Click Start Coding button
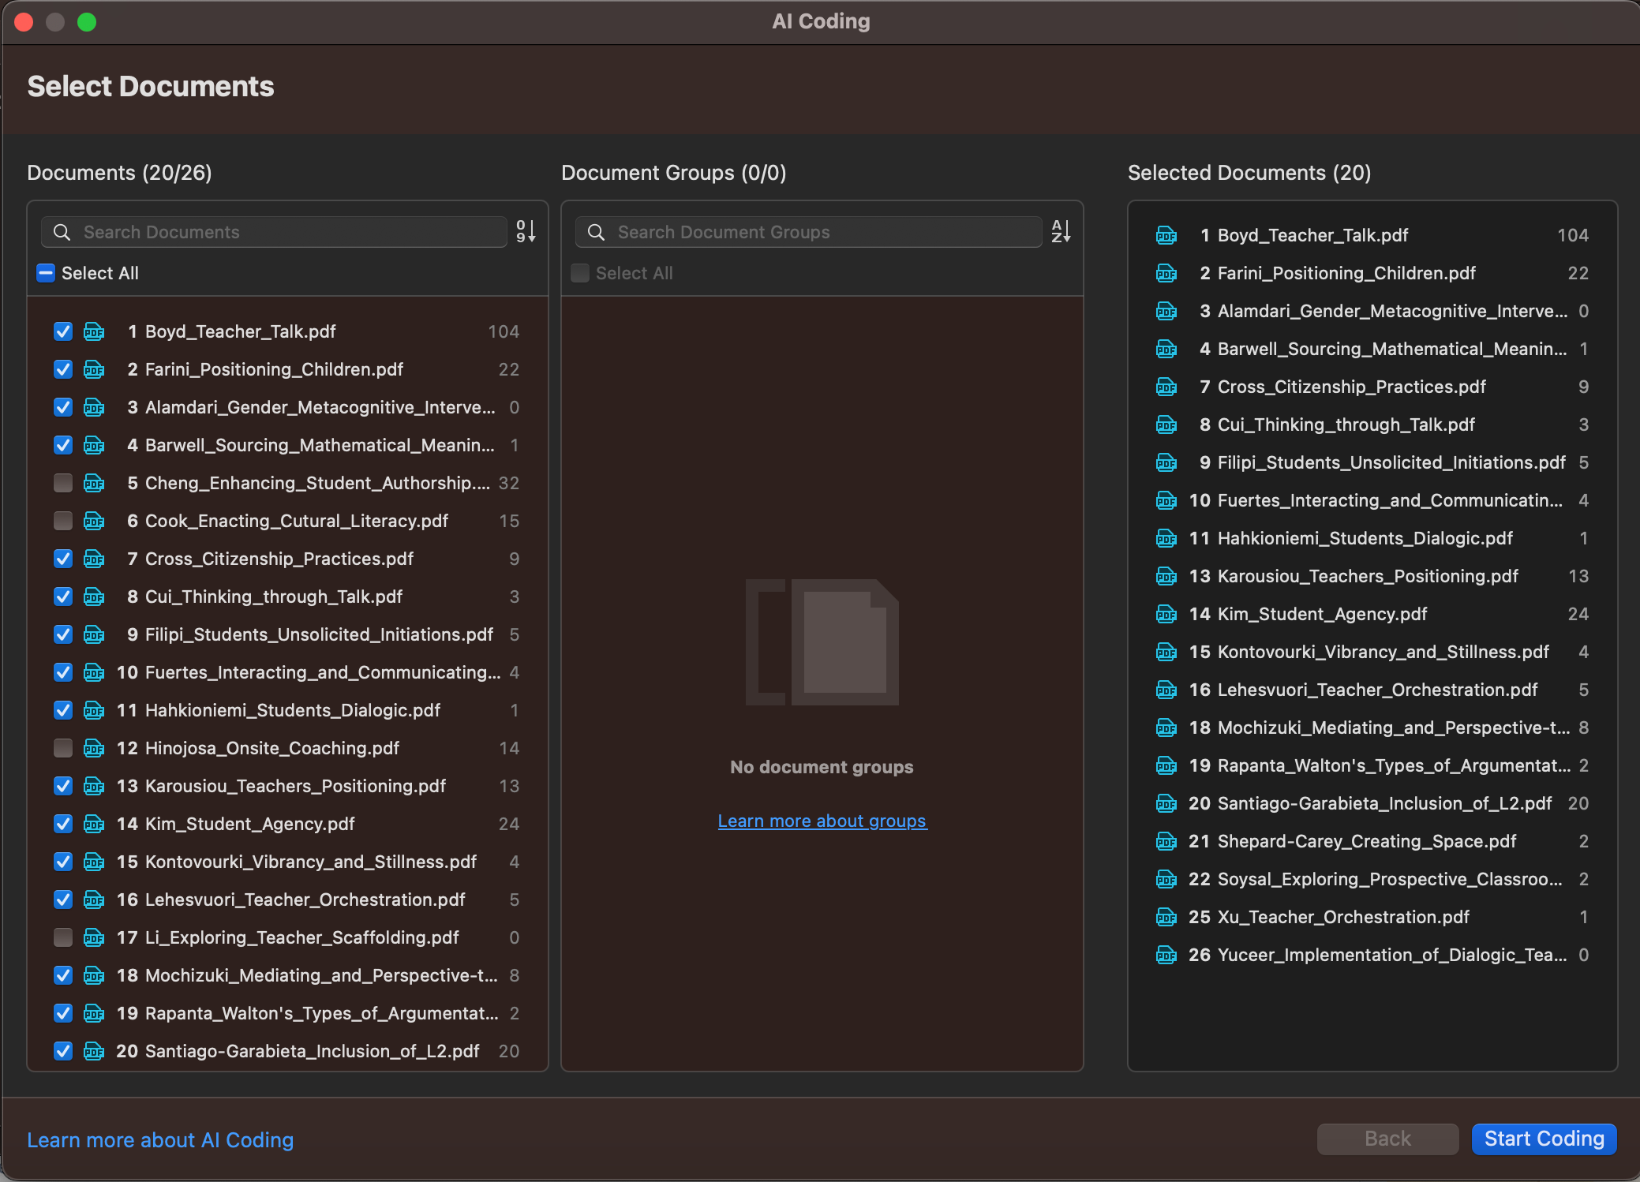The height and width of the screenshot is (1182, 1640). click(x=1543, y=1139)
